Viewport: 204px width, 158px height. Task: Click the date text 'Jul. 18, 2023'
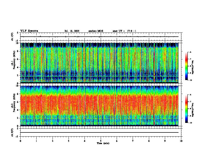click(x=72, y=31)
